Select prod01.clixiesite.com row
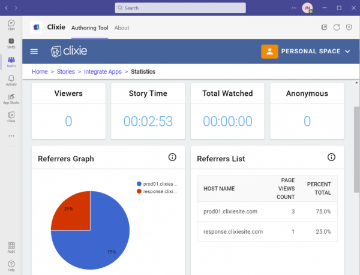The width and height of the screenshot is (360, 275). (x=267, y=211)
